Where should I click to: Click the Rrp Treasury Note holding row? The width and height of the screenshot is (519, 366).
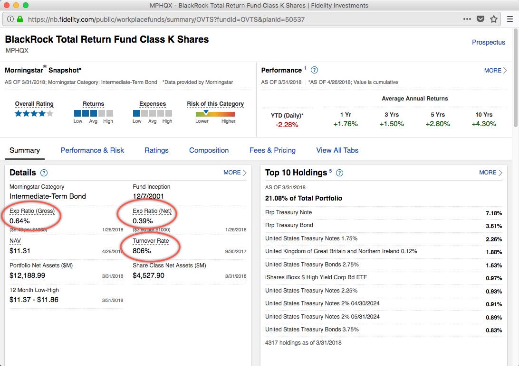tap(383, 213)
